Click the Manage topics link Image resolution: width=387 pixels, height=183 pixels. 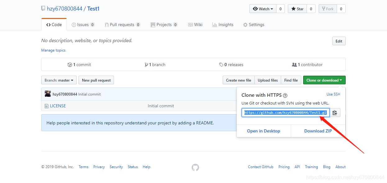53,50
